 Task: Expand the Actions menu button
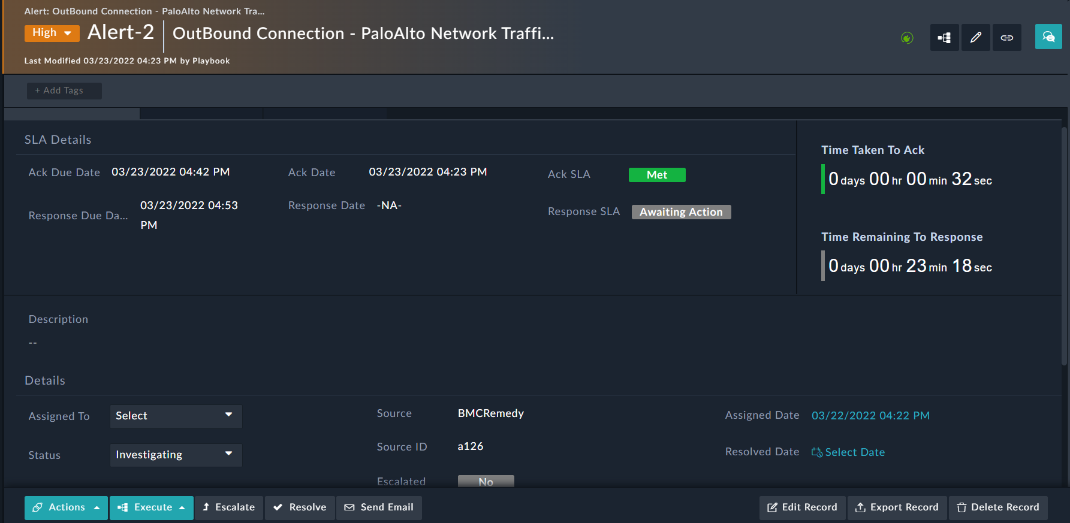point(66,507)
